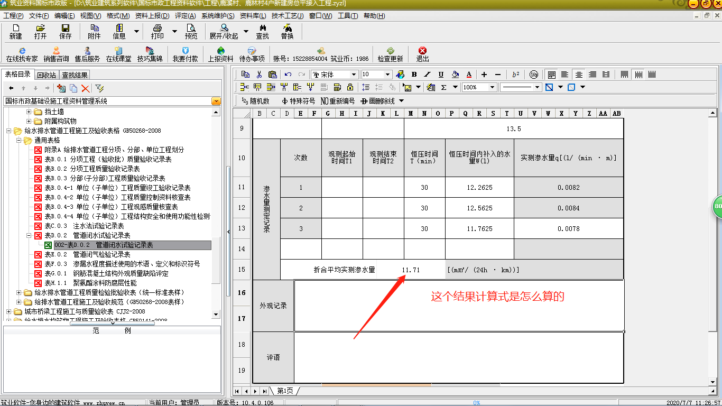Open the 资料库(L) menu

point(253,15)
